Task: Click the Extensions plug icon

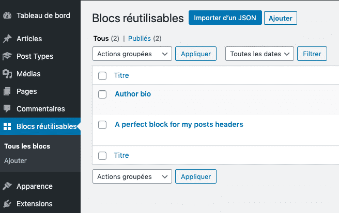Action: click(x=7, y=204)
